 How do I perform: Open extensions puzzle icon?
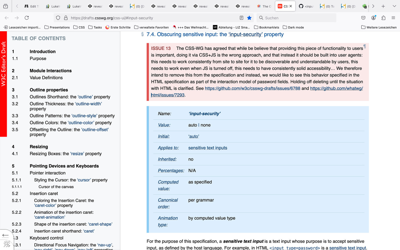pyautogui.click(x=383, y=18)
